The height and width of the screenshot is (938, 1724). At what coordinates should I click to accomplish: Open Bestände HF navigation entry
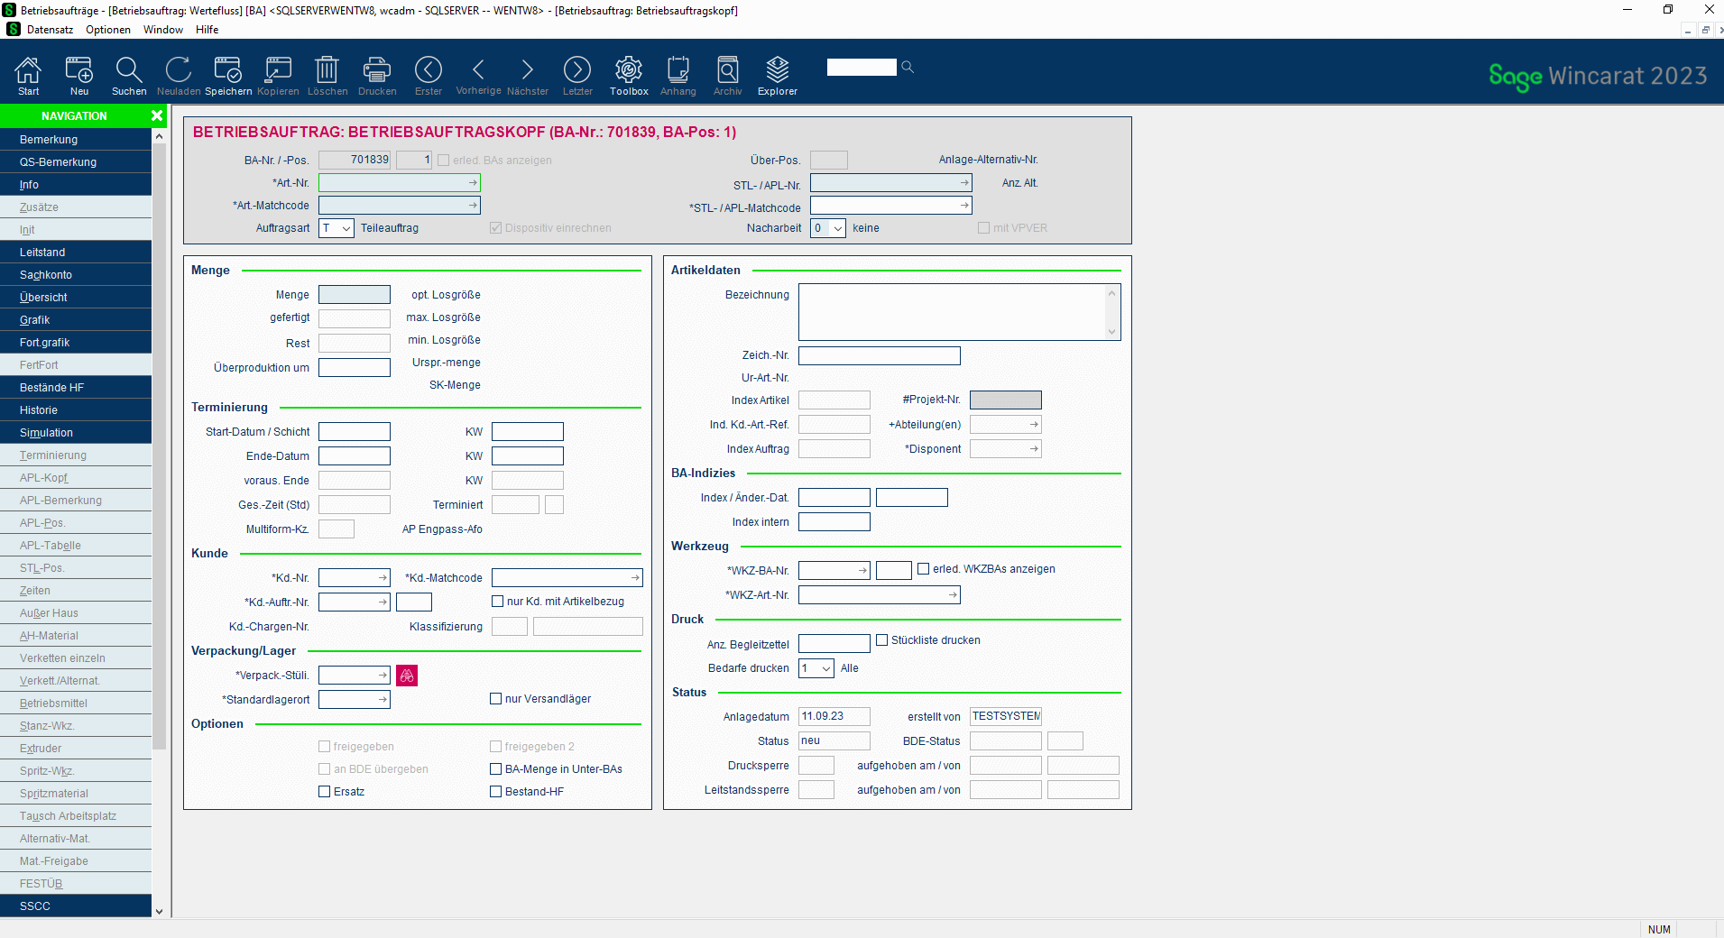[76, 388]
